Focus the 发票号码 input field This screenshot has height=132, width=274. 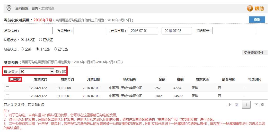[x=90, y=31]
